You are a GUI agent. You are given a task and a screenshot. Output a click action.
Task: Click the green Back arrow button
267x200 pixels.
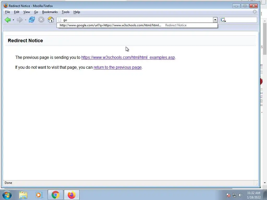(x=8, y=20)
